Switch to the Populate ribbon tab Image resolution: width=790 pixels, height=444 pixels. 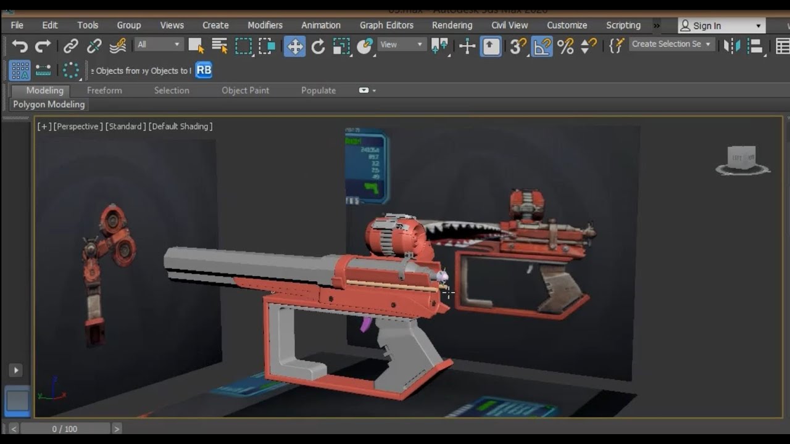(x=318, y=90)
